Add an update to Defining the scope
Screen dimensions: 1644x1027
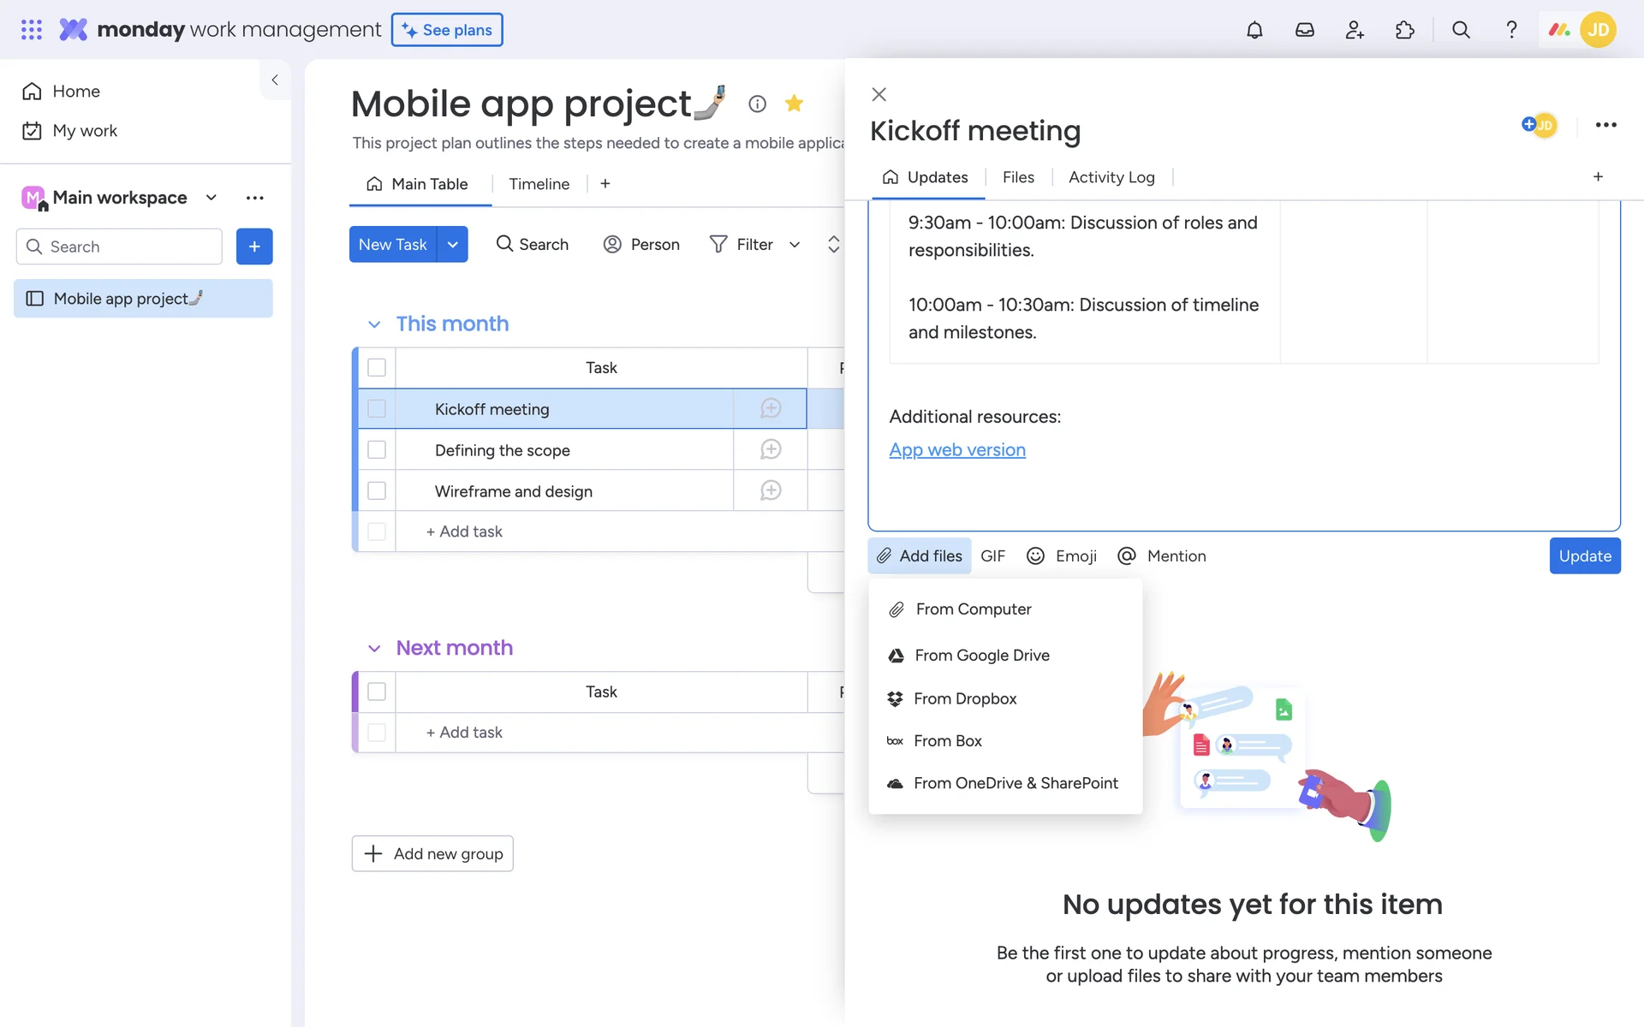click(x=771, y=449)
